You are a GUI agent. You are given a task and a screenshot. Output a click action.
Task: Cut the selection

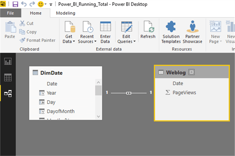pos(26,23)
